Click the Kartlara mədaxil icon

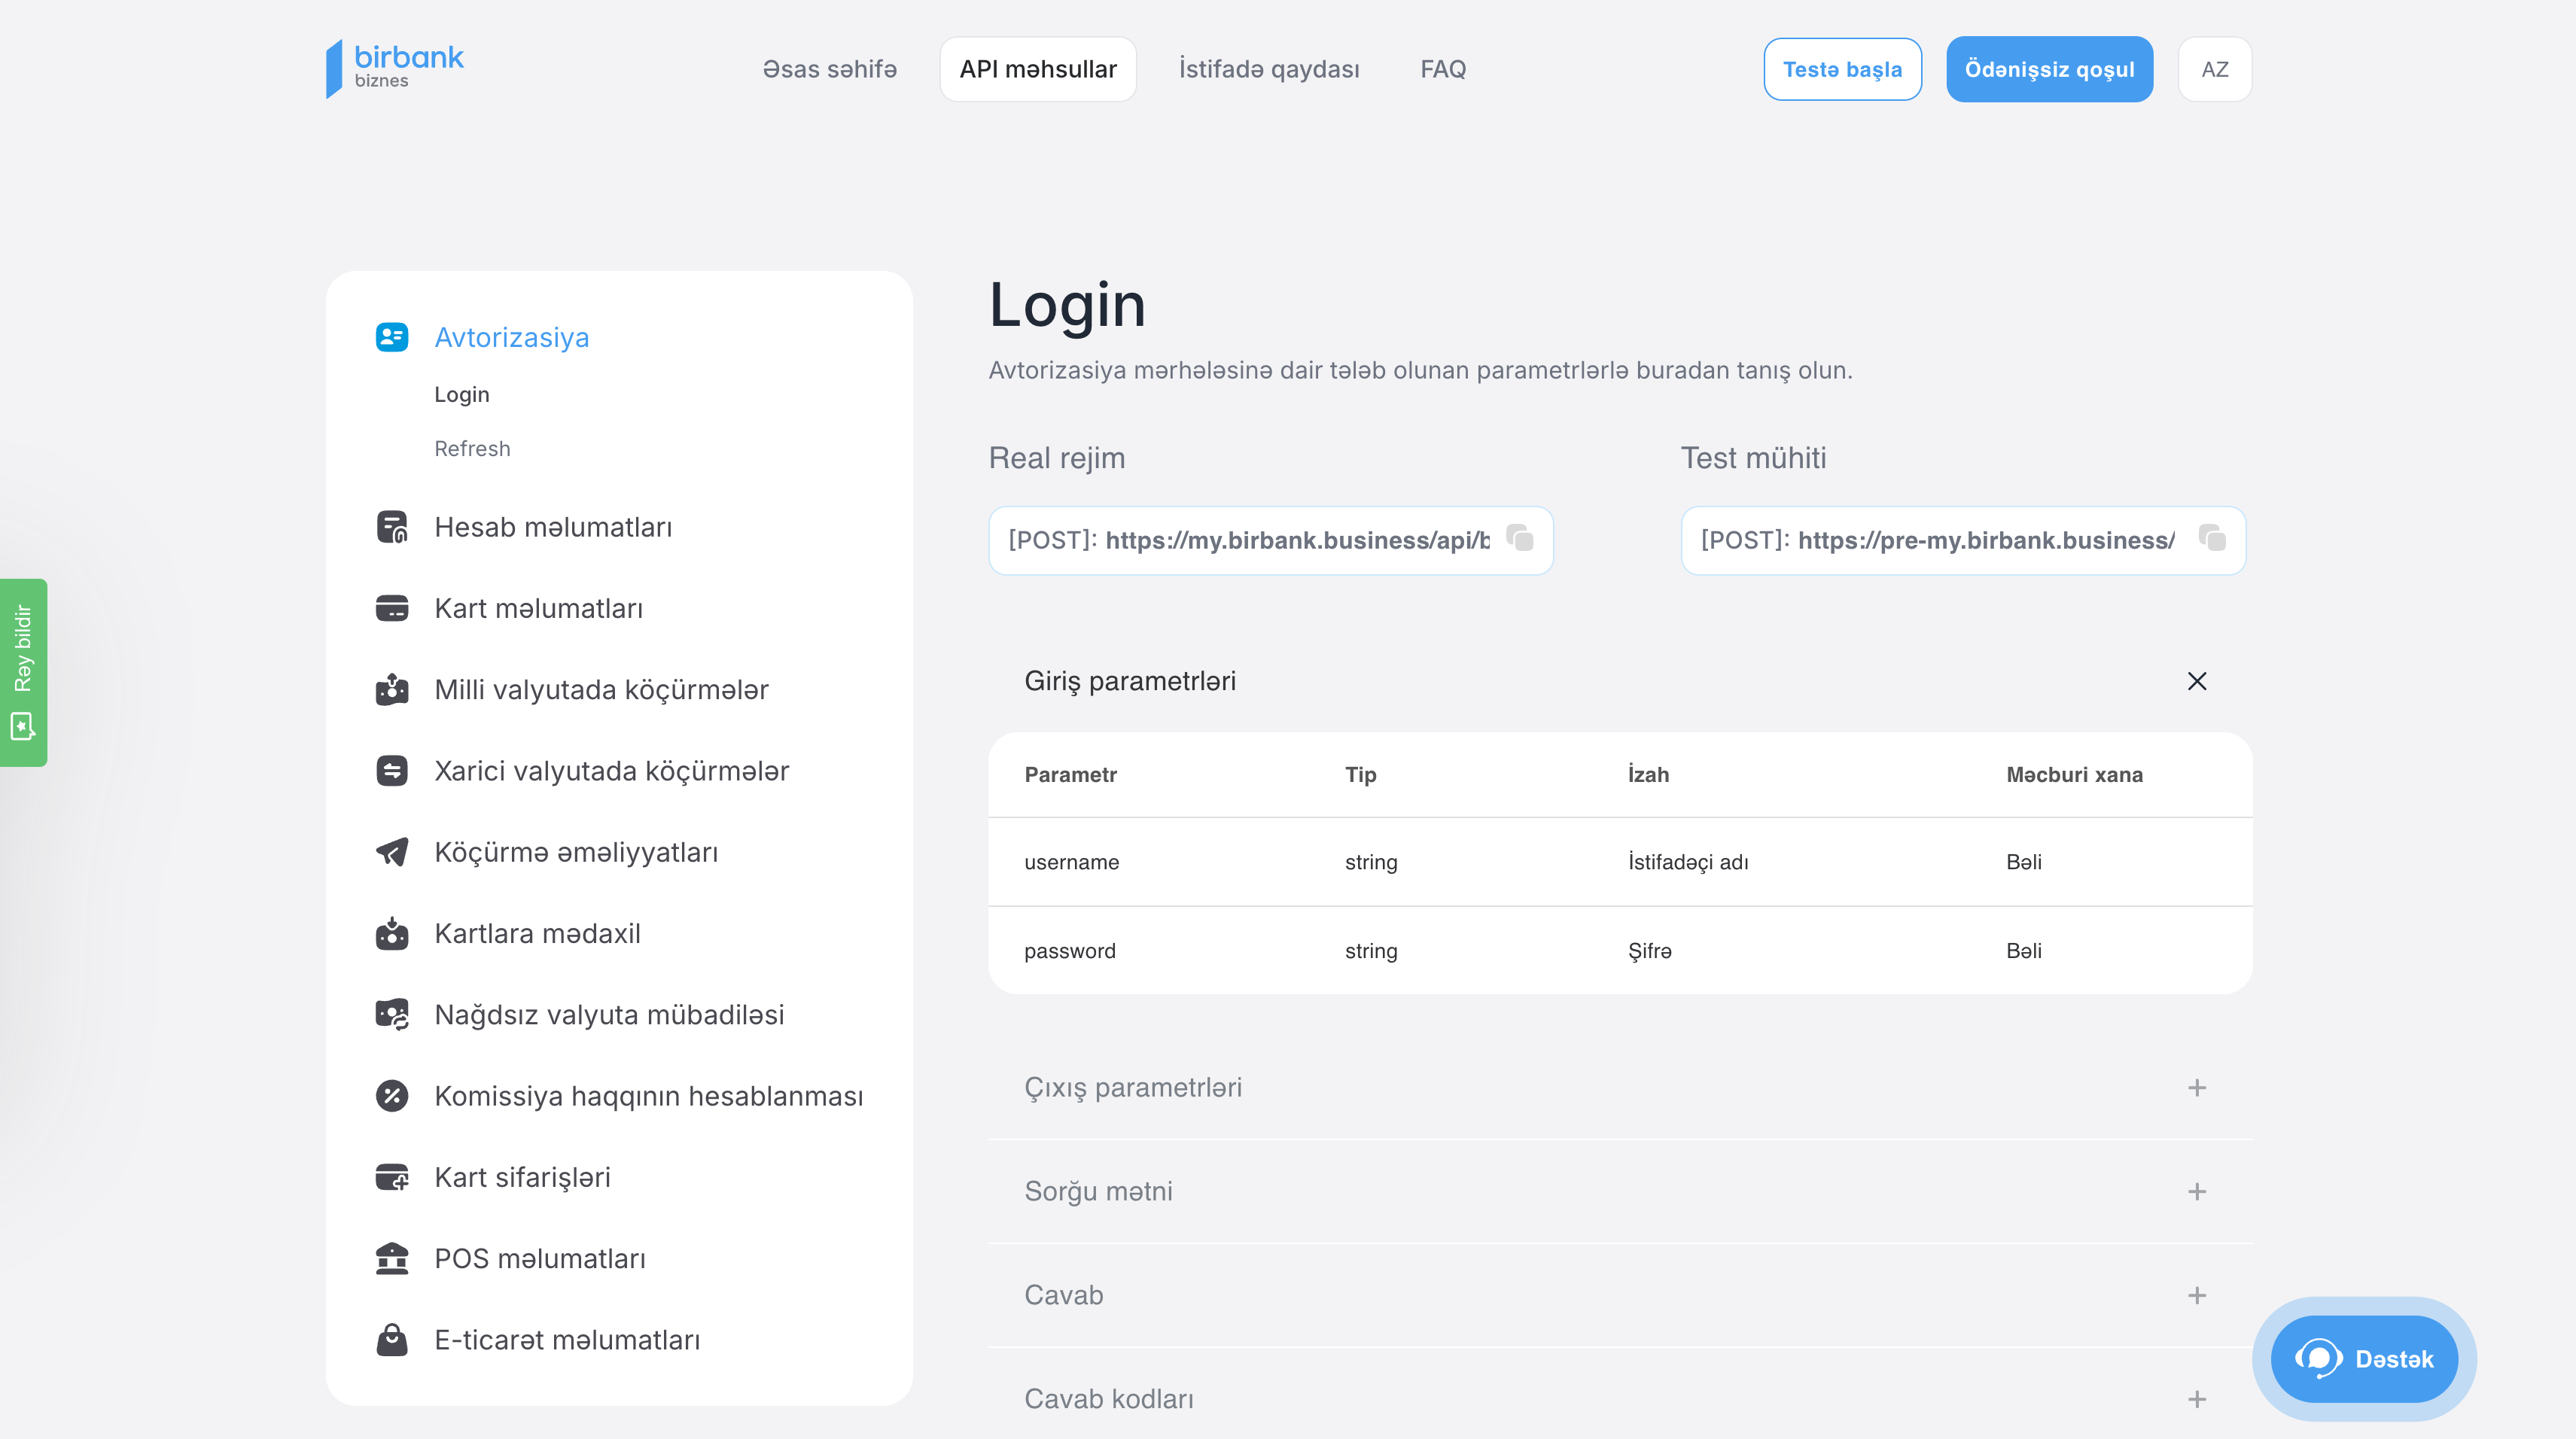(392, 933)
